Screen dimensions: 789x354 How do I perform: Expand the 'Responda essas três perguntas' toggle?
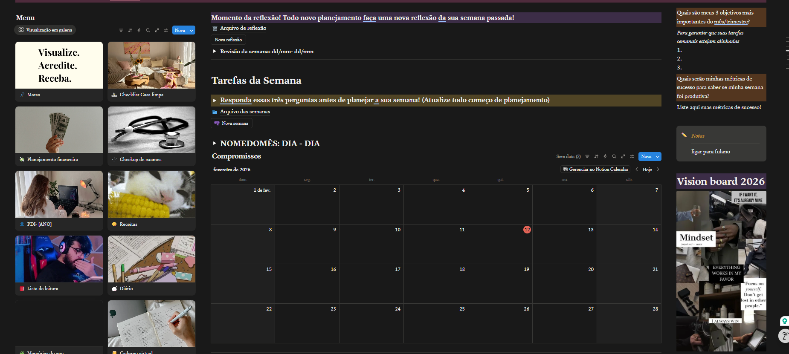(x=215, y=101)
